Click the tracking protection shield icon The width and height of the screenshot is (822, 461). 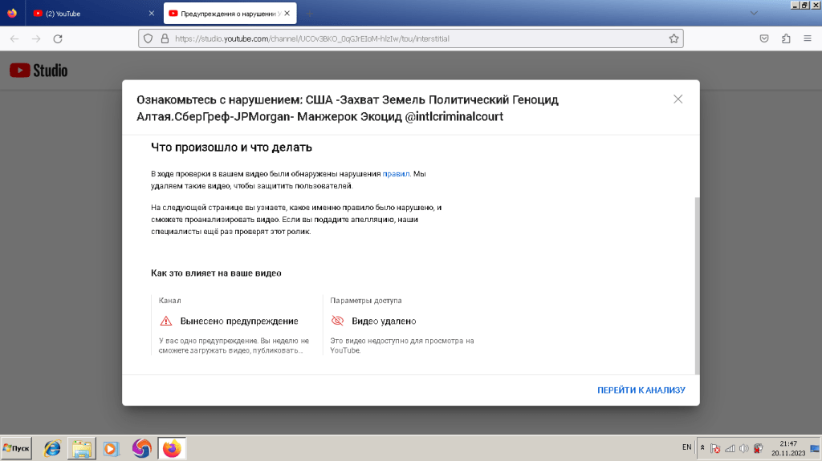(147, 38)
